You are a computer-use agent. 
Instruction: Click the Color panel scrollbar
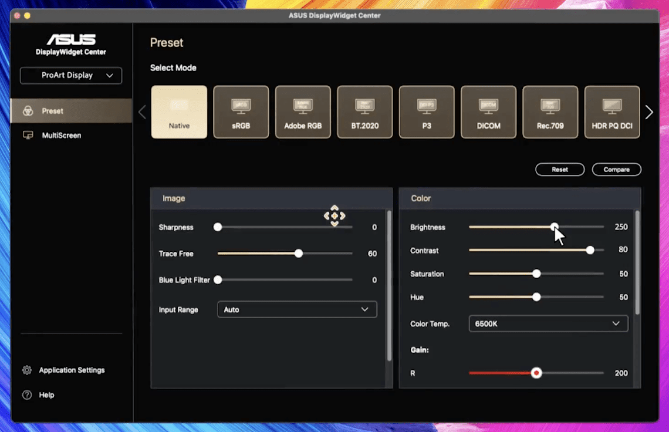tap(637, 262)
